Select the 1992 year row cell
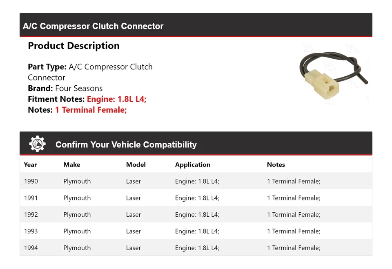 [31, 215]
